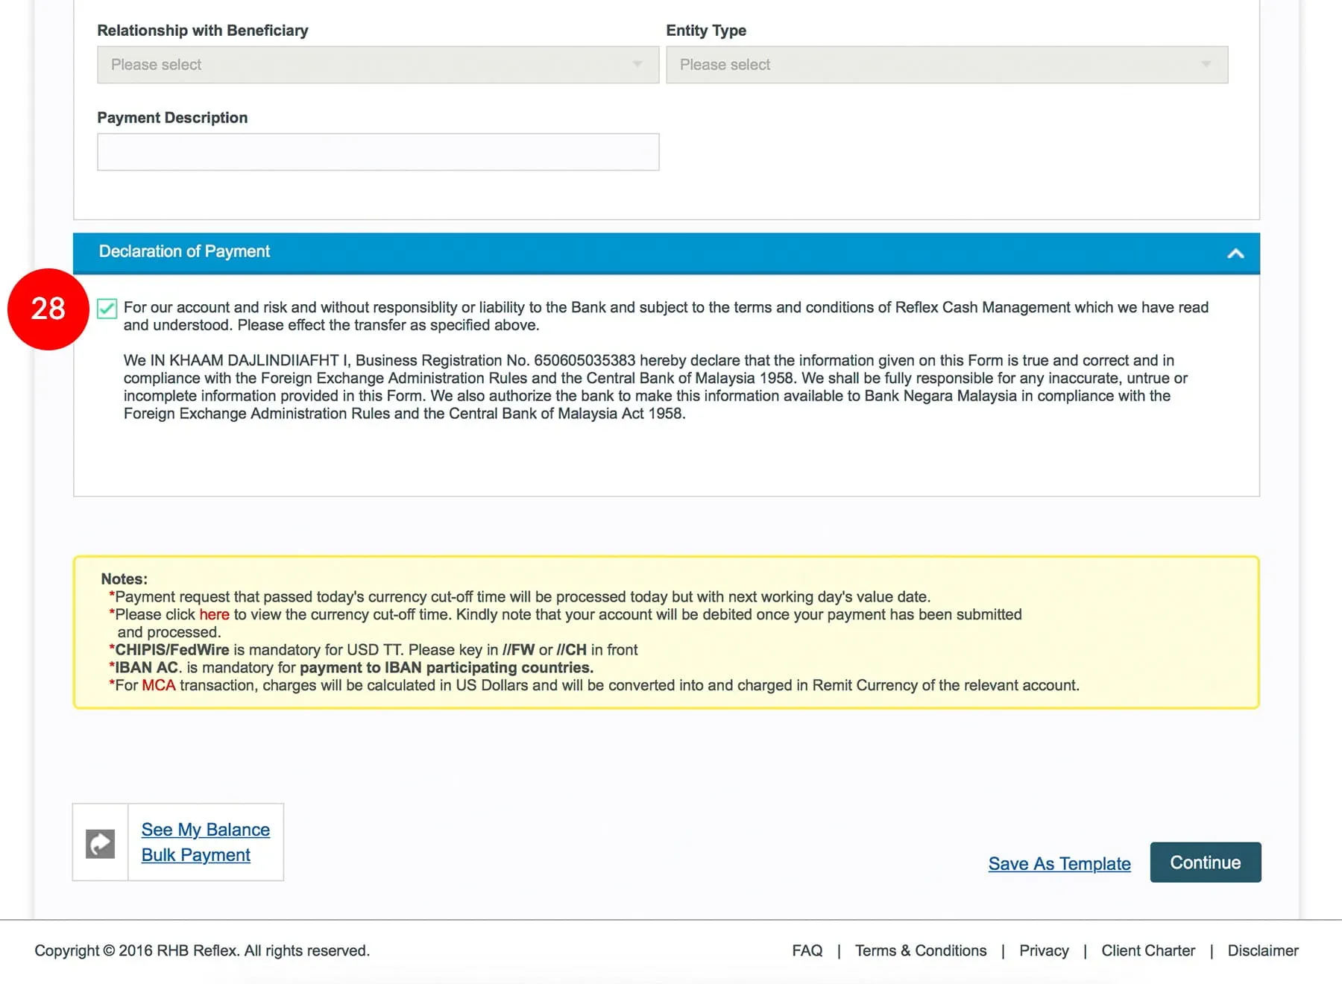Screen dimensions: 1342x984
Task: Click the Notes heading in the yellow box
Action: click(124, 578)
